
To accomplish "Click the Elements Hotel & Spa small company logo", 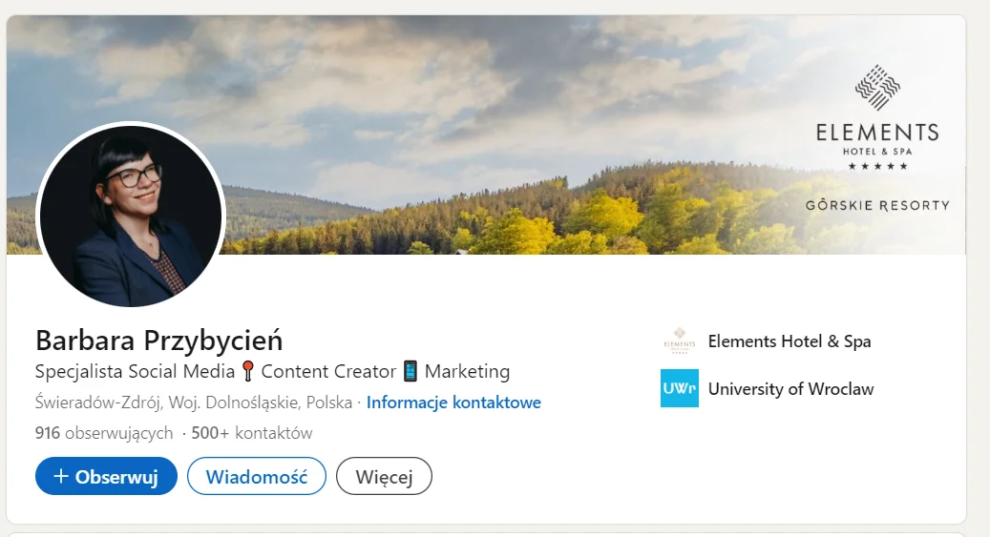I will pyautogui.click(x=680, y=341).
